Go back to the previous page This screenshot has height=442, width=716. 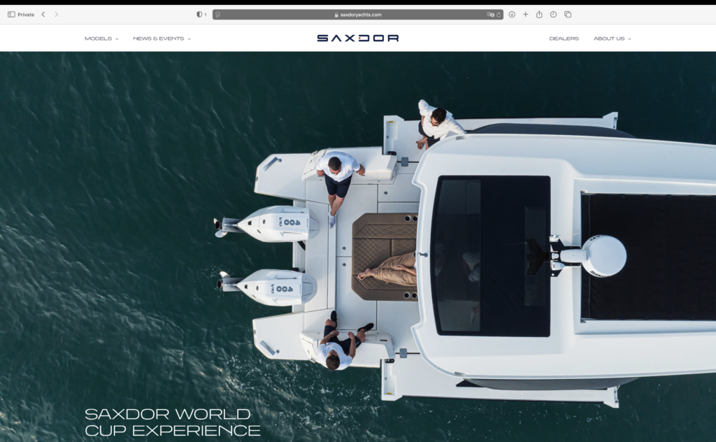43,14
